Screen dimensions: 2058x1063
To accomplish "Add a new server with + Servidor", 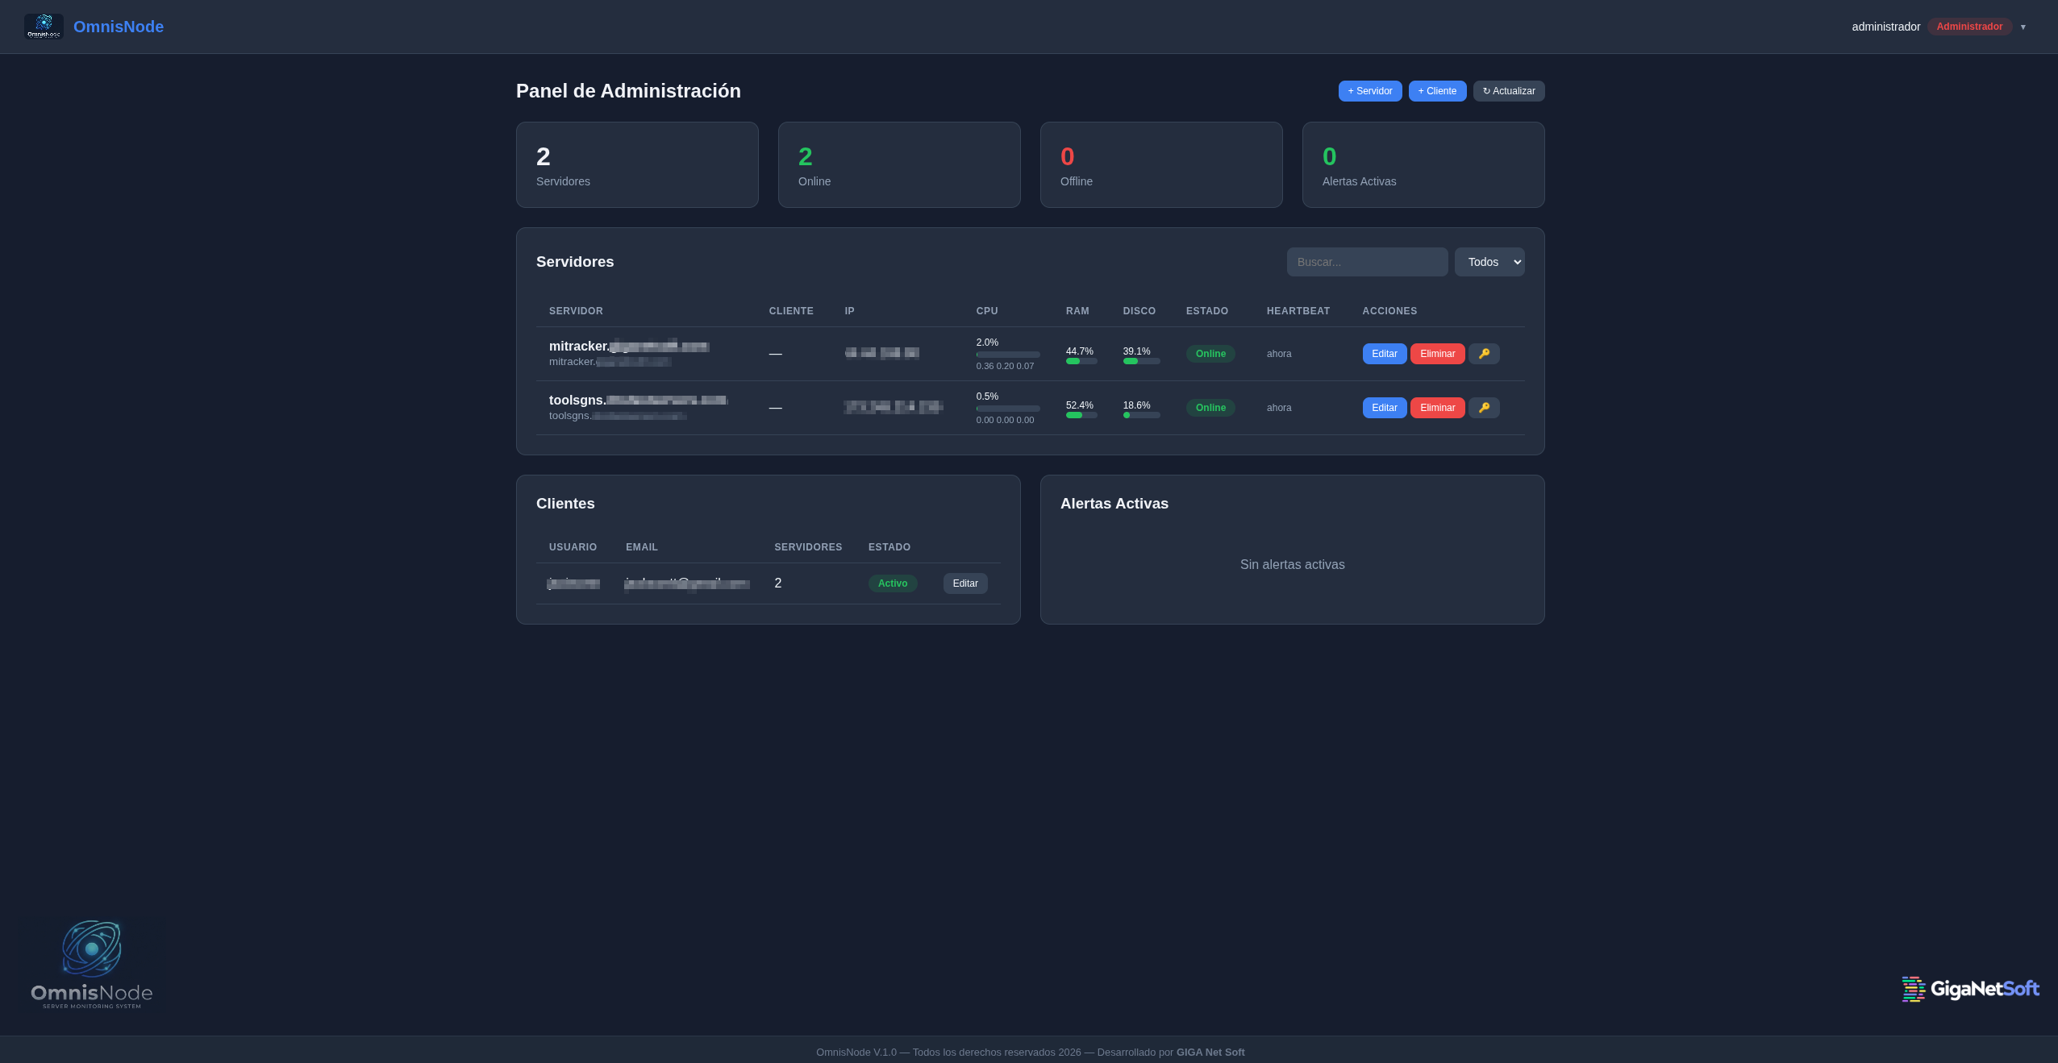I will coord(1370,91).
